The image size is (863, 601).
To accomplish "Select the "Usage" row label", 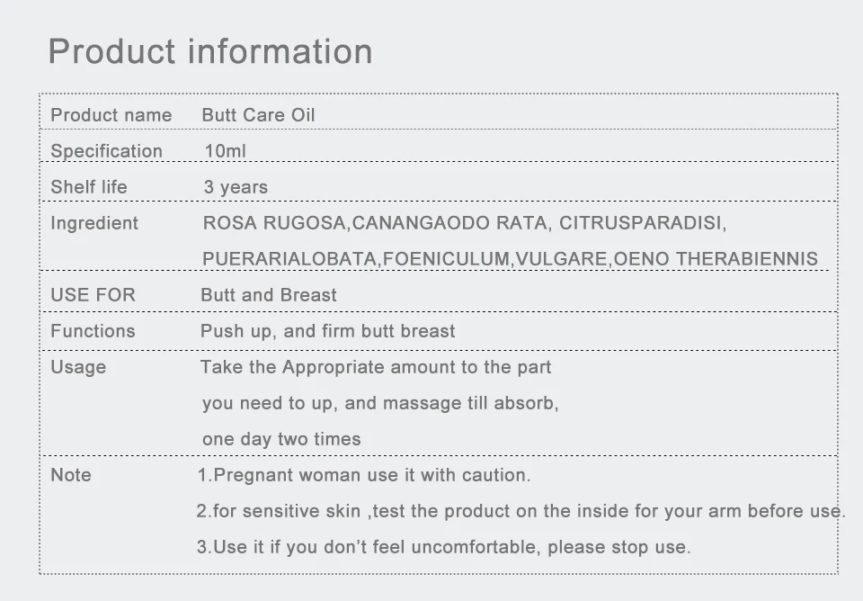I will tap(78, 367).
